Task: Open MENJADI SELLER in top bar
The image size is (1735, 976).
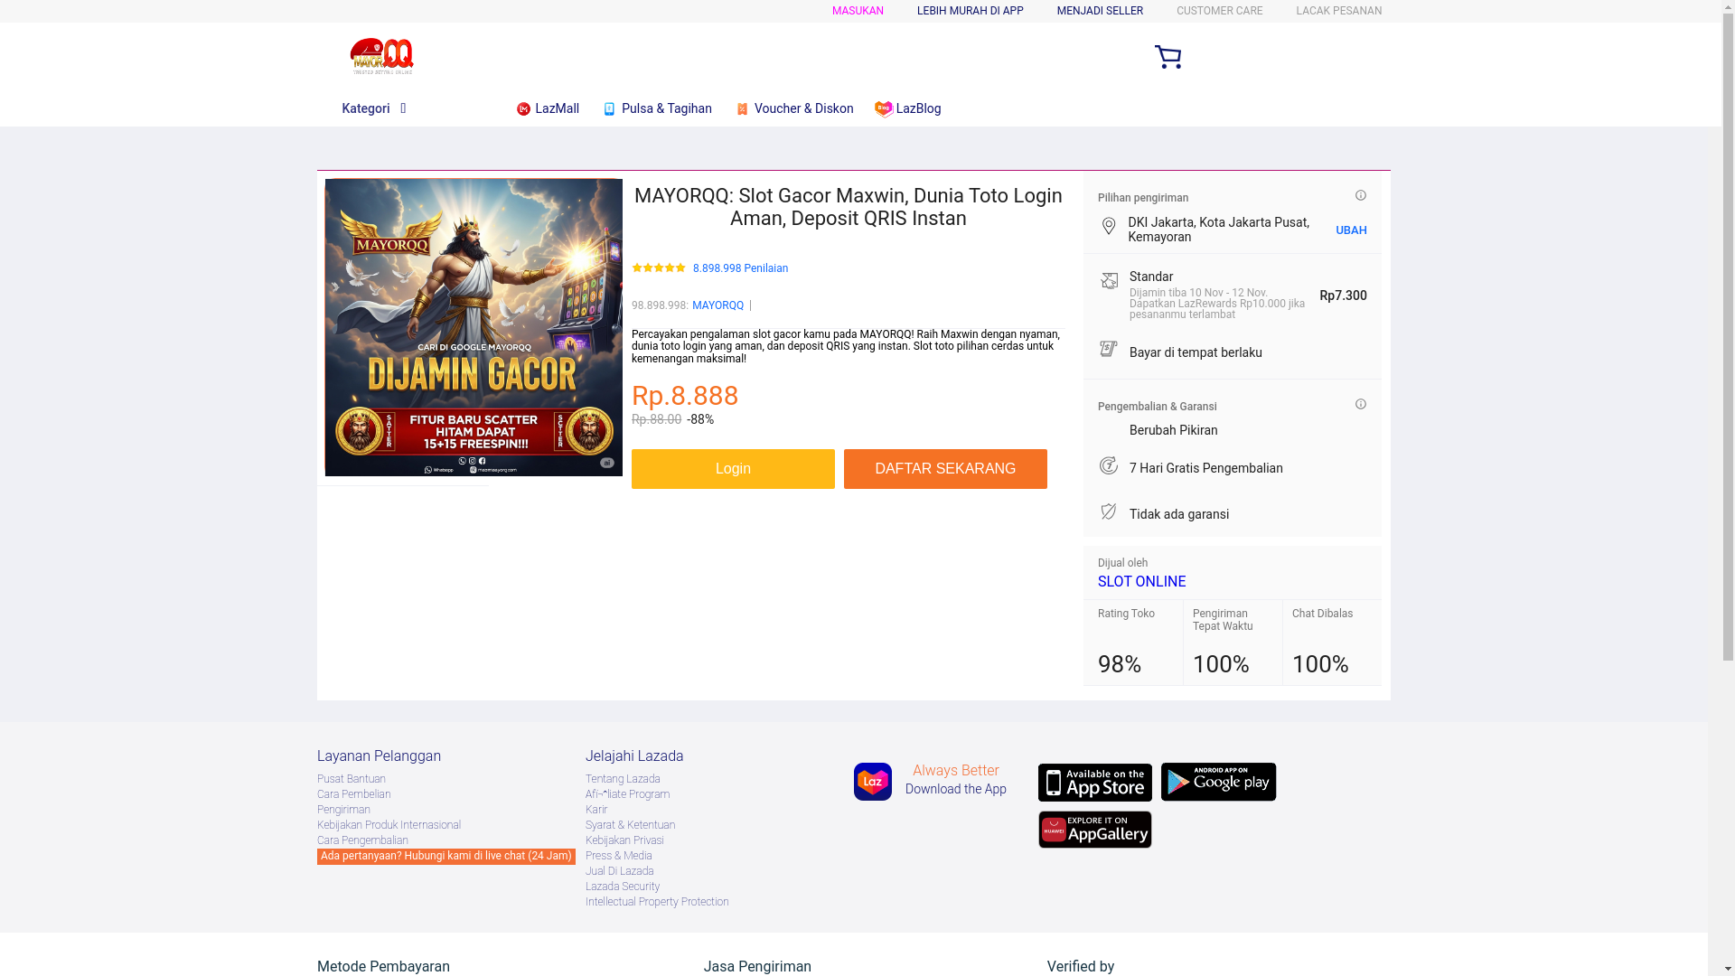Action: pos(1100,11)
